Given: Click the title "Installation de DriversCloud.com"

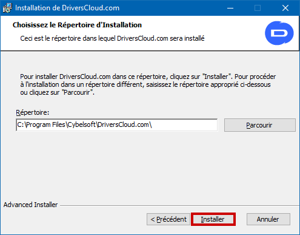Looking at the screenshot, I should (x=67, y=8).
